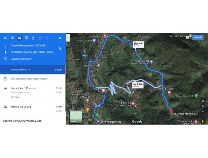Image resolution: width=208 pixels, height=158 pixels.
Task: Open Google apps grid icon
Action: (x=187, y=37)
